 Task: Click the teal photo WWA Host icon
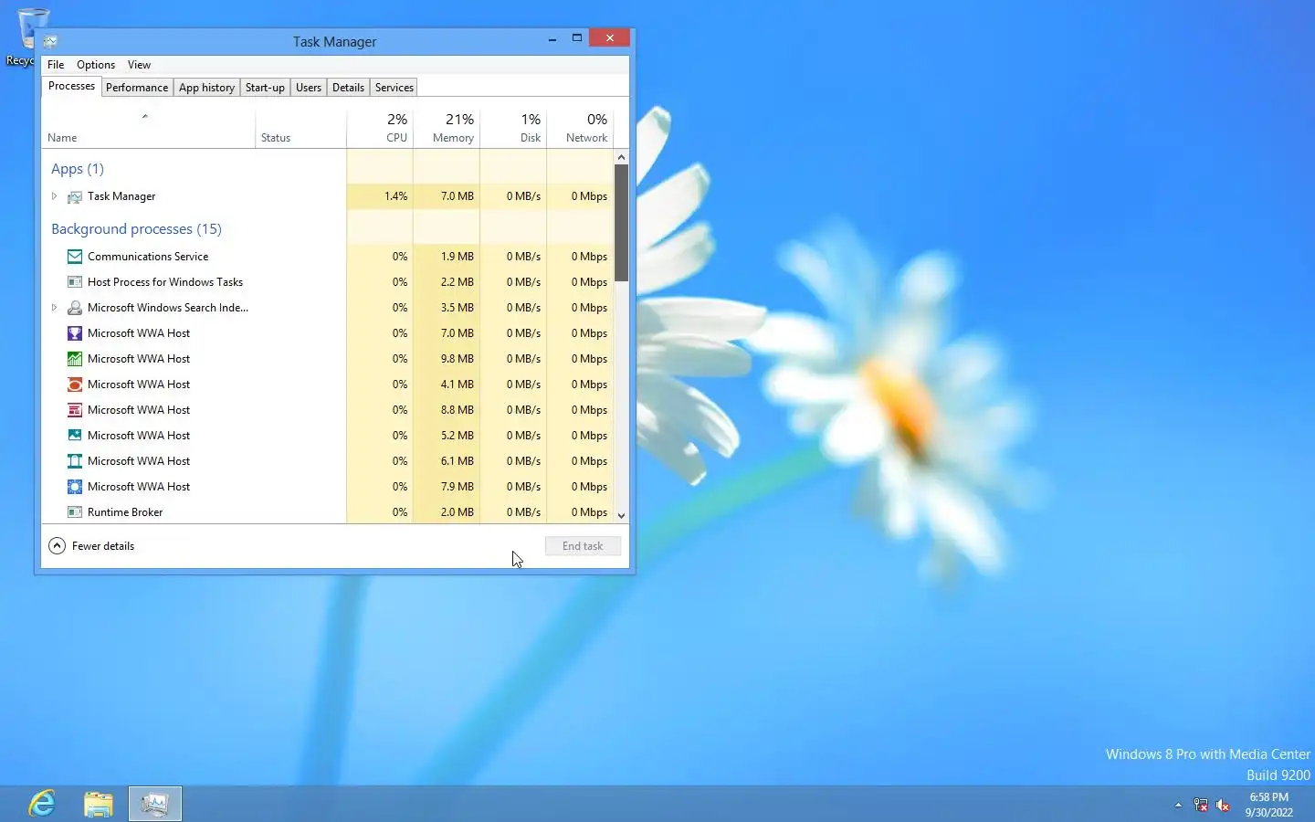[75, 436]
